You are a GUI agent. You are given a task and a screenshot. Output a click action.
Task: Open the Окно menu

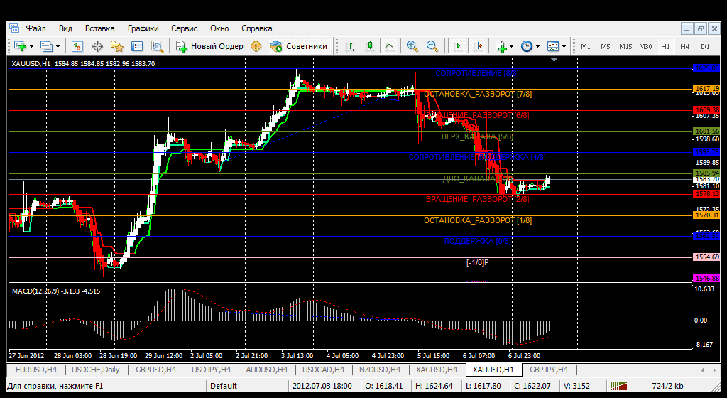(219, 28)
